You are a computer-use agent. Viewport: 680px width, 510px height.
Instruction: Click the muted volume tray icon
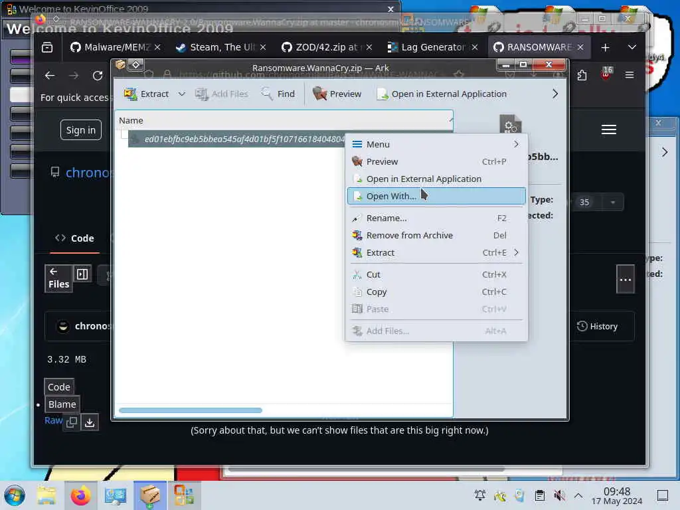coord(559,495)
